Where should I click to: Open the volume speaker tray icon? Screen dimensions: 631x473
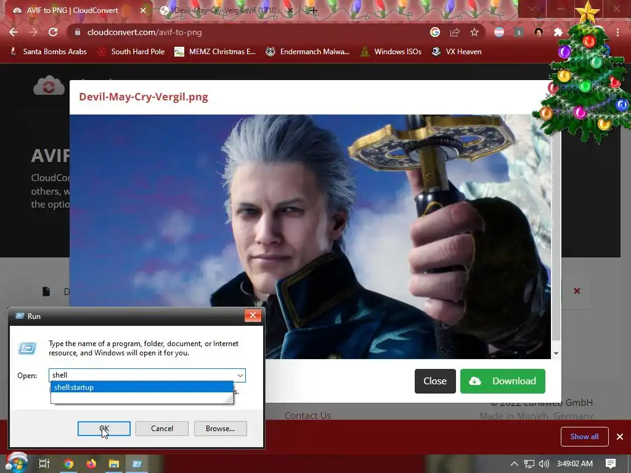point(543,464)
